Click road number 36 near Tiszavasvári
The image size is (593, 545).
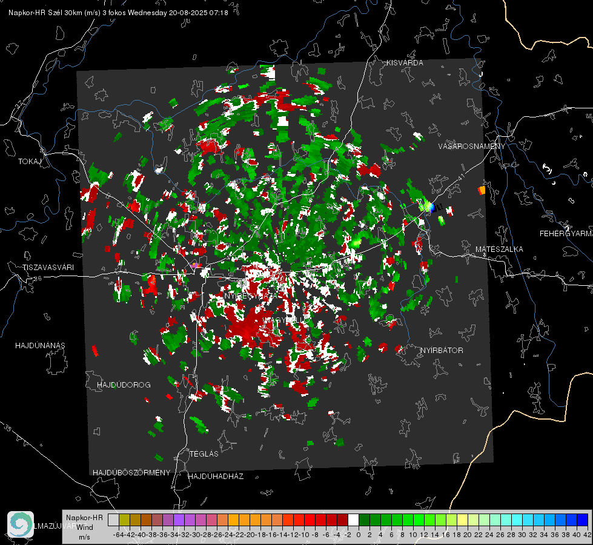point(38,279)
